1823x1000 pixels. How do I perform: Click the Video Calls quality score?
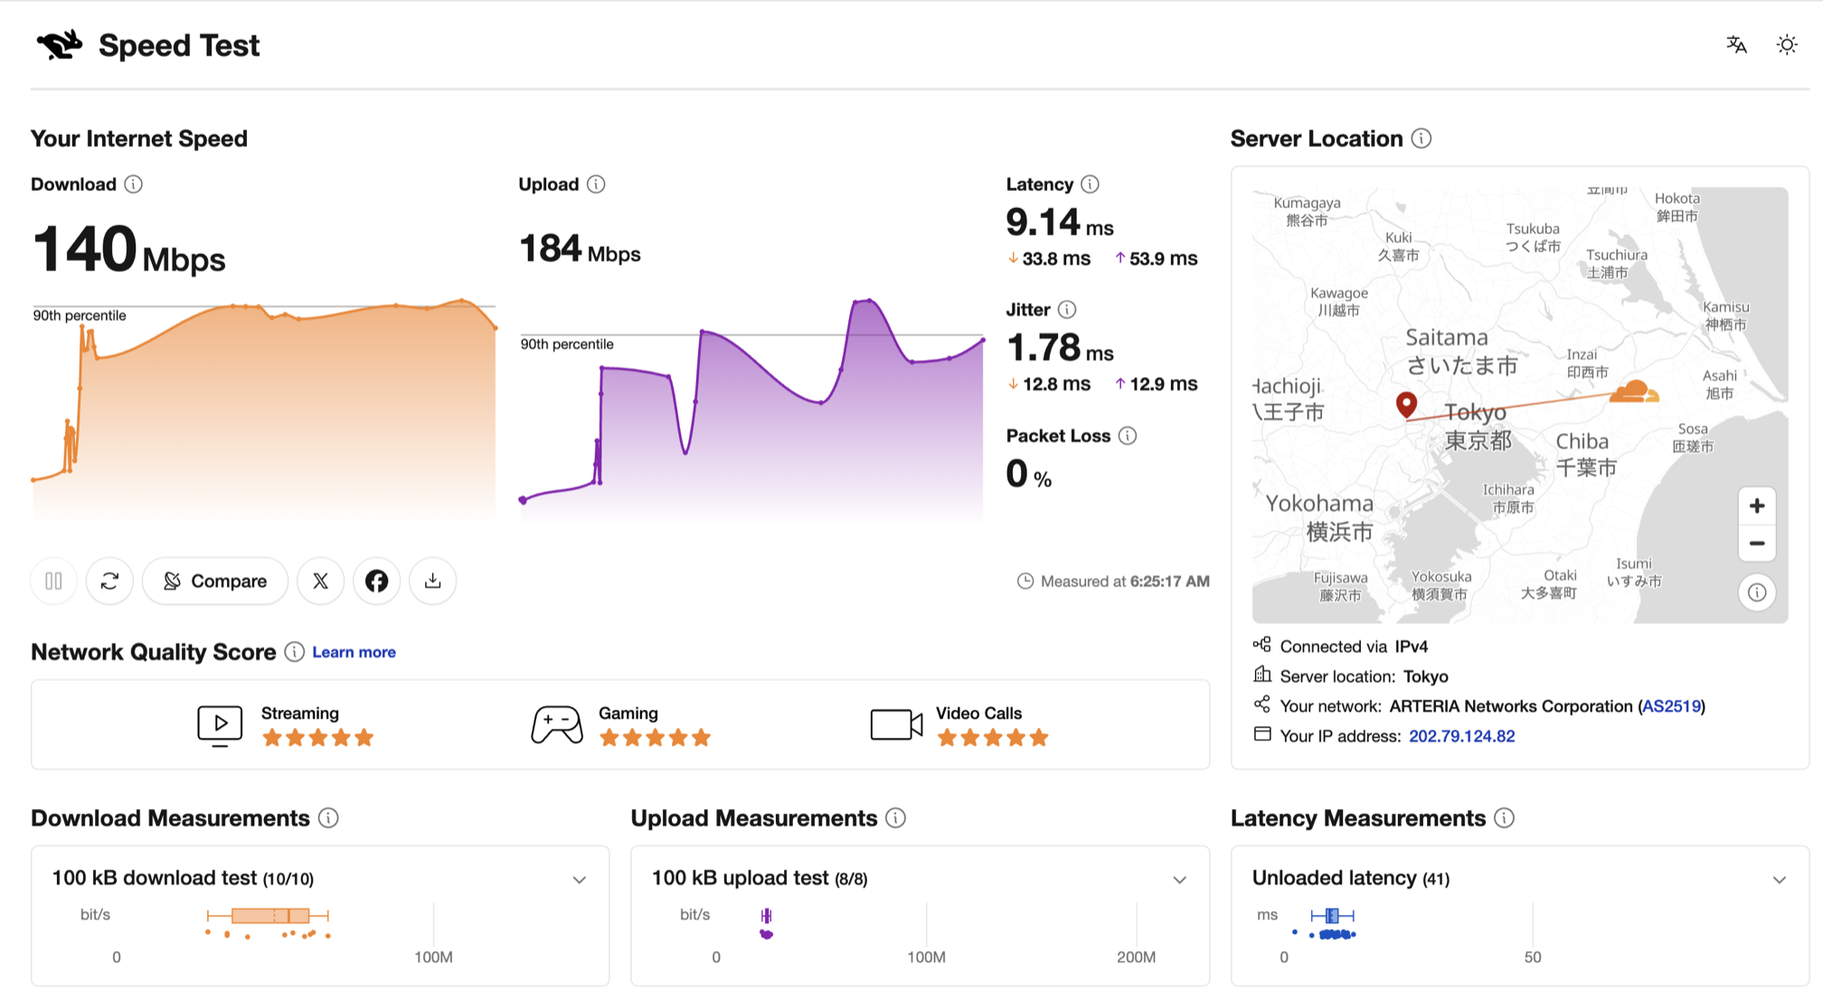(x=959, y=725)
